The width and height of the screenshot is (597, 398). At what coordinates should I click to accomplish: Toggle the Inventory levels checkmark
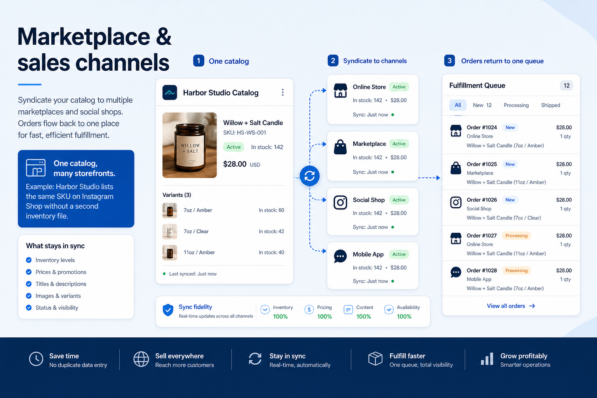tap(29, 260)
